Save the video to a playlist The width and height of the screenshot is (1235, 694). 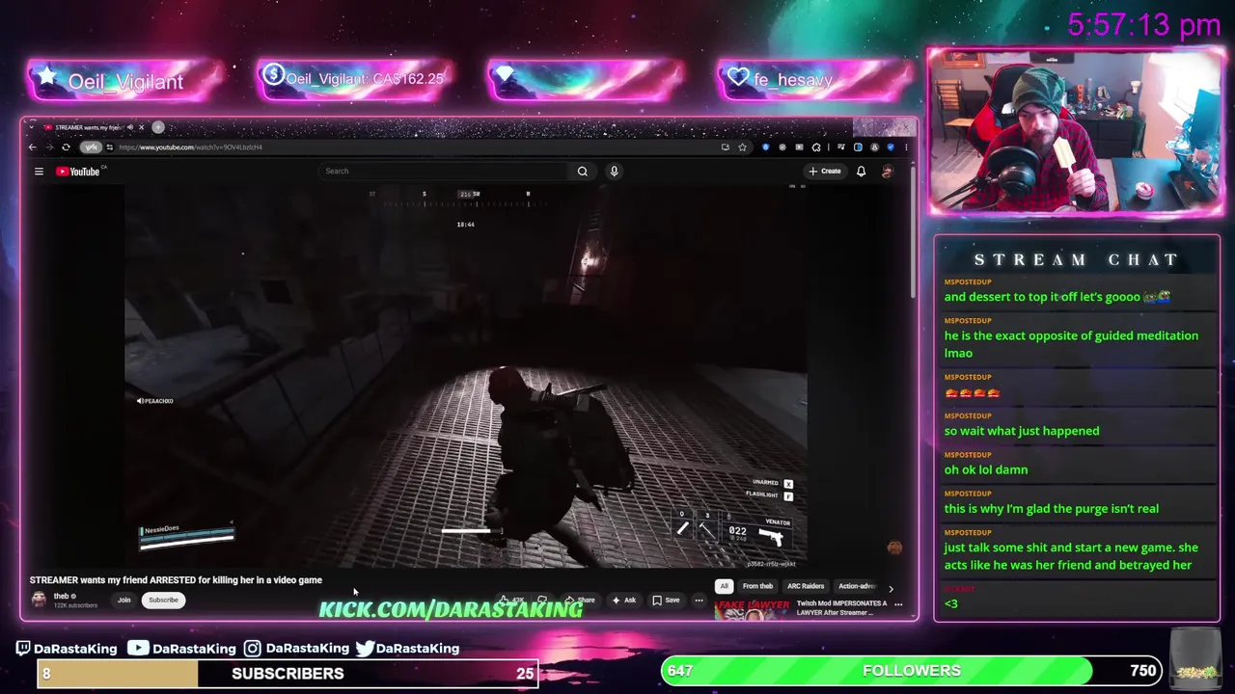point(666,601)
